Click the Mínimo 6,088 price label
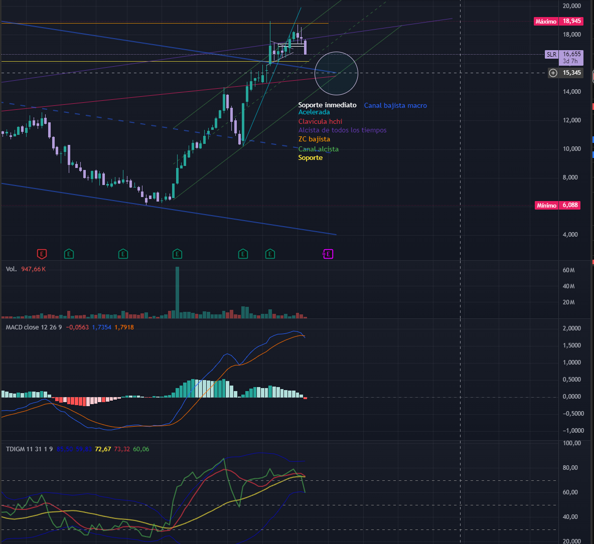This screenshot has height=544, width=594. pyautogui.click(x=557, y=205)
